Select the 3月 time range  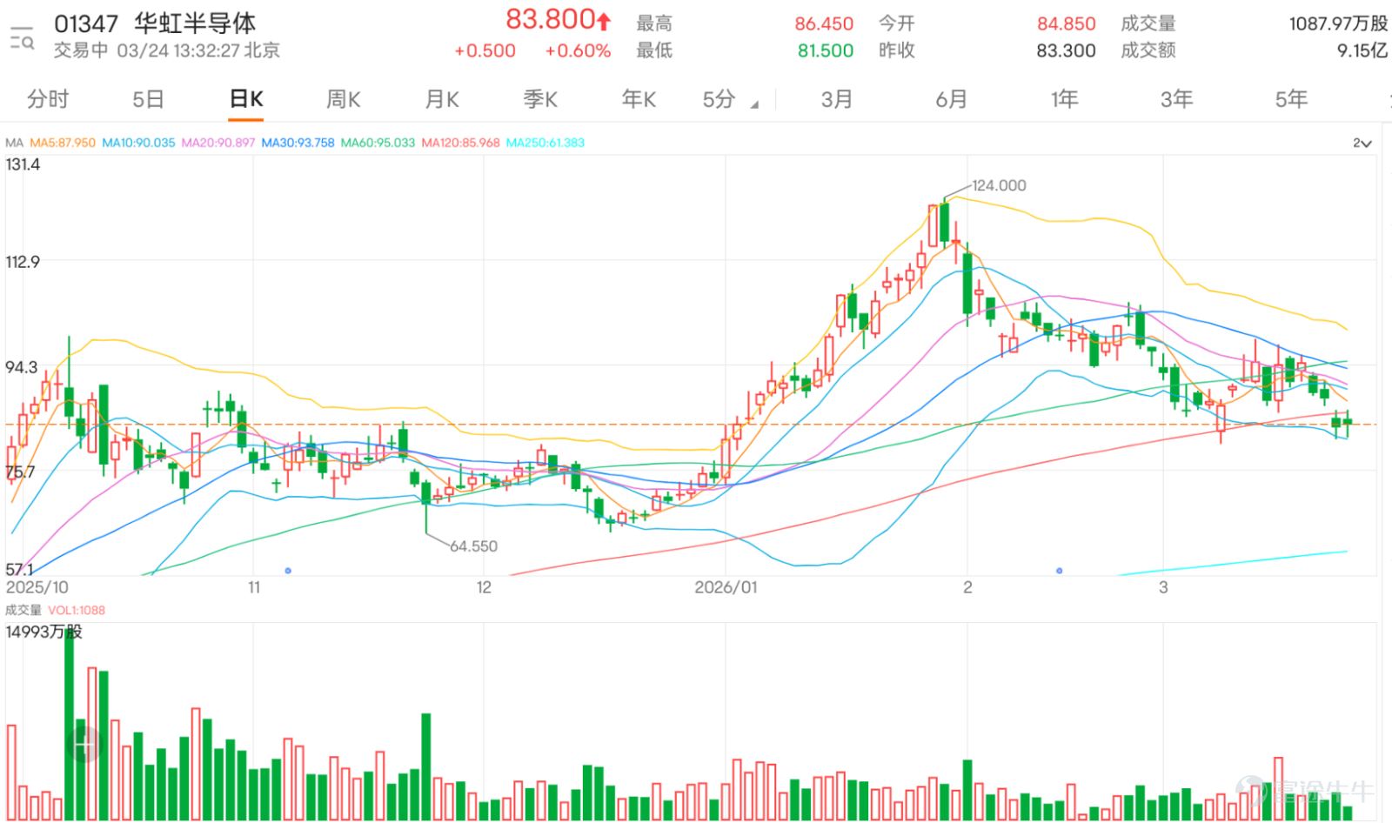[837, 99]
